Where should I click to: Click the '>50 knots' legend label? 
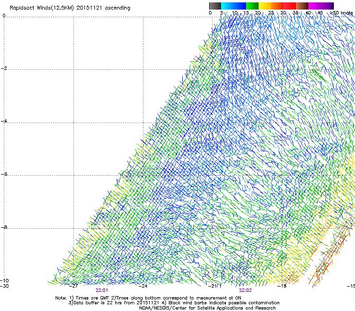coord(341,12)
